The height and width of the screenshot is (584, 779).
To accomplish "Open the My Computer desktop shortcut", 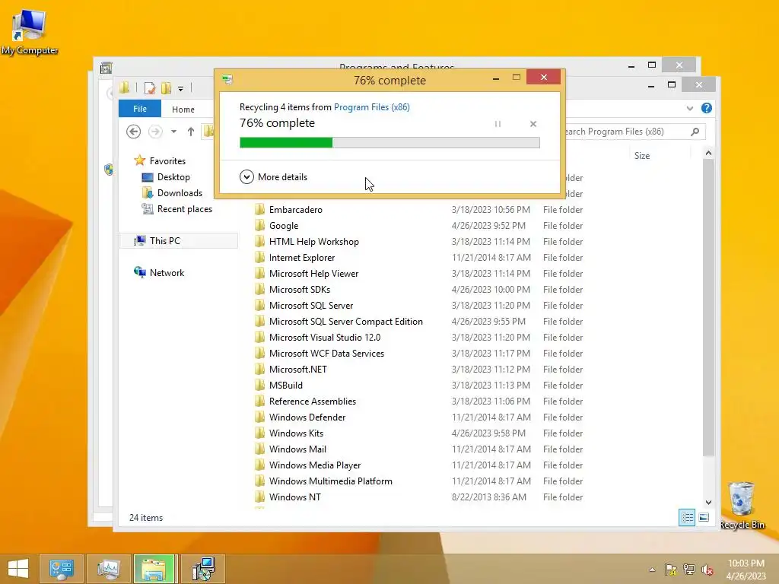I will pos(30,30).
